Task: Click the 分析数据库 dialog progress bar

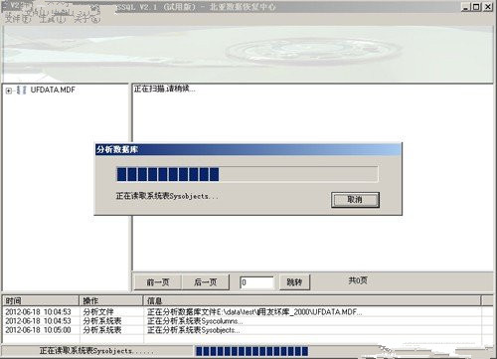Action: (248, 174)
